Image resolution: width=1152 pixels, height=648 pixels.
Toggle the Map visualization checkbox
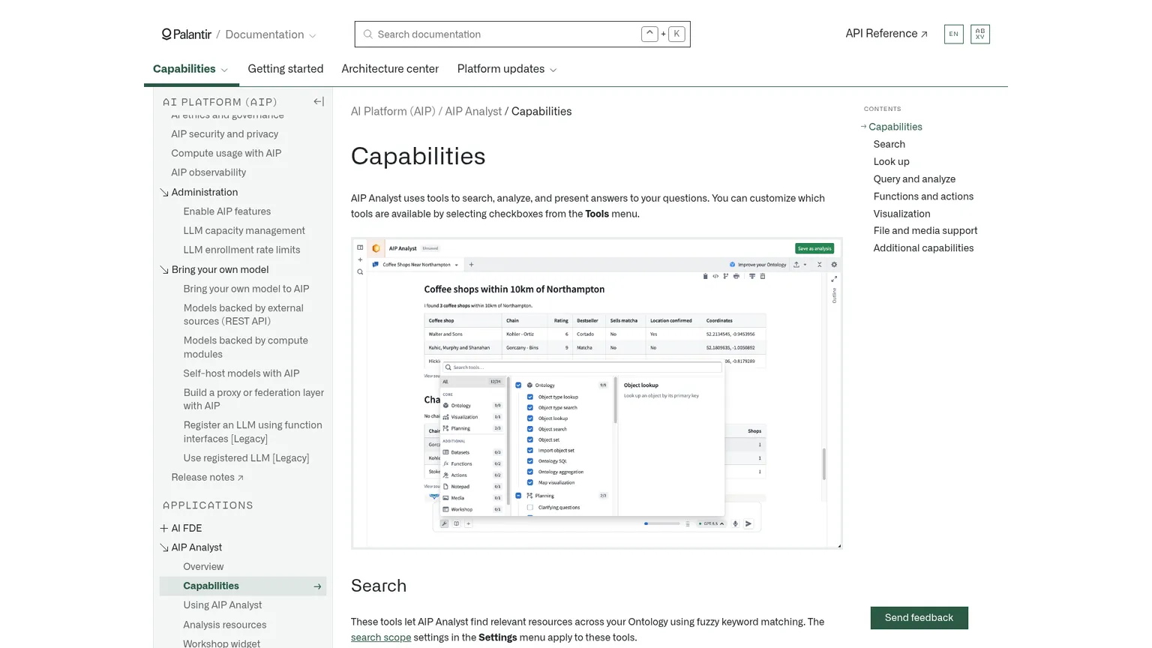tap(530, 482)
